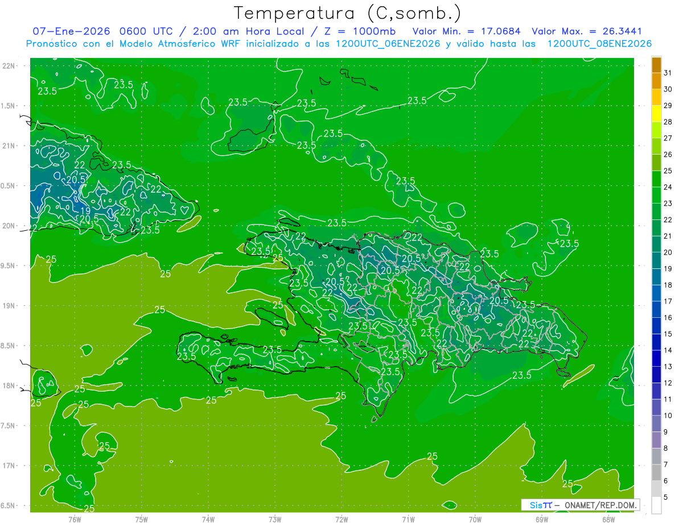
Task: Click the '74W' longitude axis label
Action: [208, 519]
